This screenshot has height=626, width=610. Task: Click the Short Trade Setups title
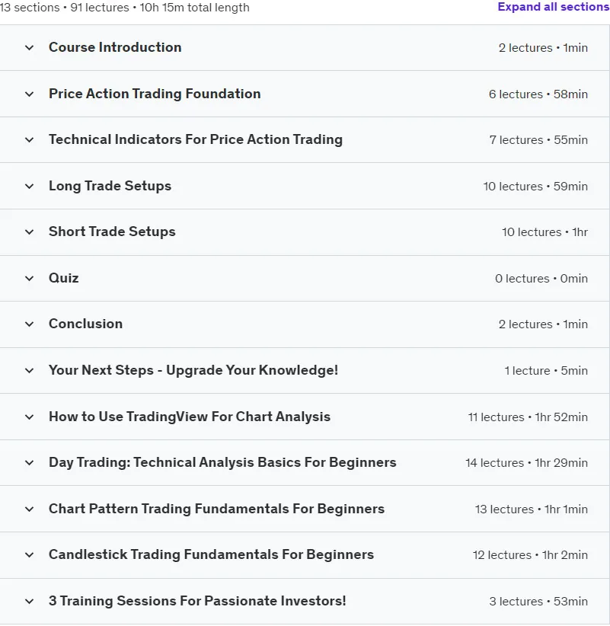tap(112, 232)
